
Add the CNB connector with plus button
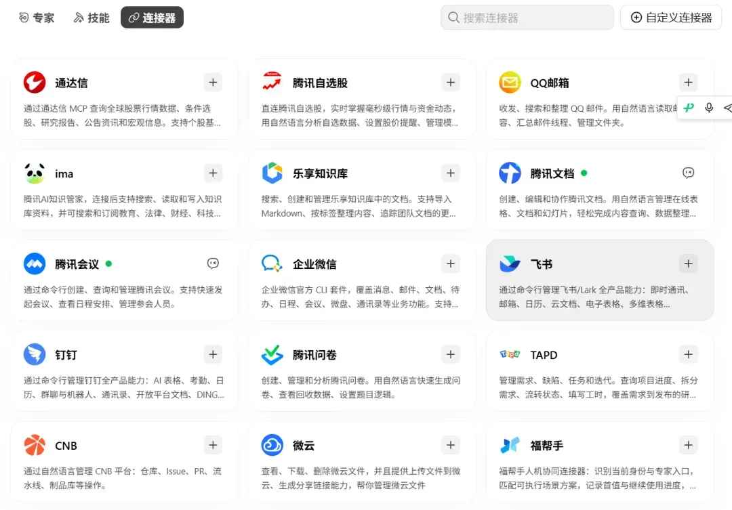pos(213,445)
